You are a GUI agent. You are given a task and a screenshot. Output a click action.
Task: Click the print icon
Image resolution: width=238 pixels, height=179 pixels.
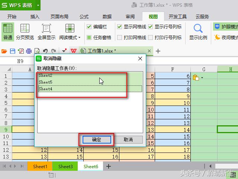[x=29, y=51]
